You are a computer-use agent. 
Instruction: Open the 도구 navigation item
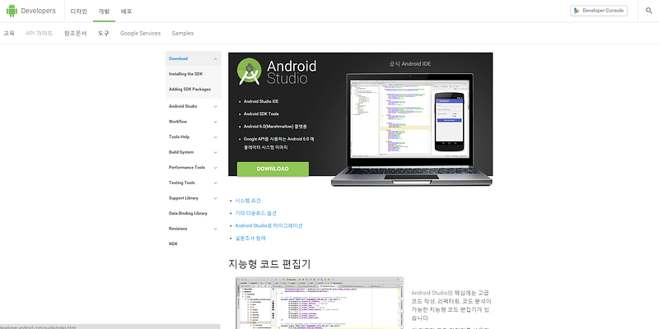click(104, 33)
